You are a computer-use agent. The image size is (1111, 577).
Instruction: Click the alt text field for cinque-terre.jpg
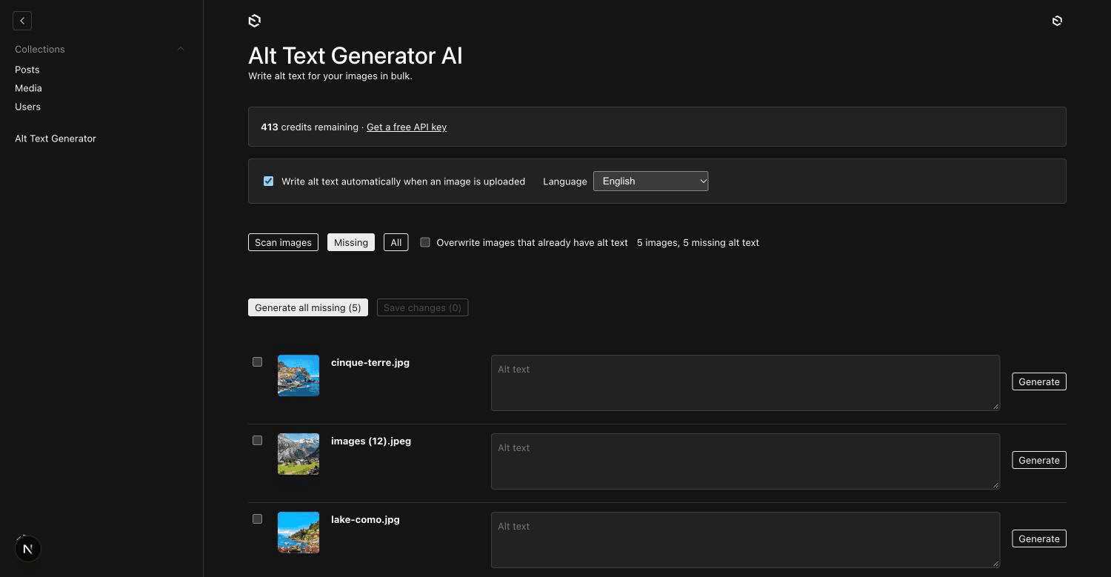tap(745, 382)
